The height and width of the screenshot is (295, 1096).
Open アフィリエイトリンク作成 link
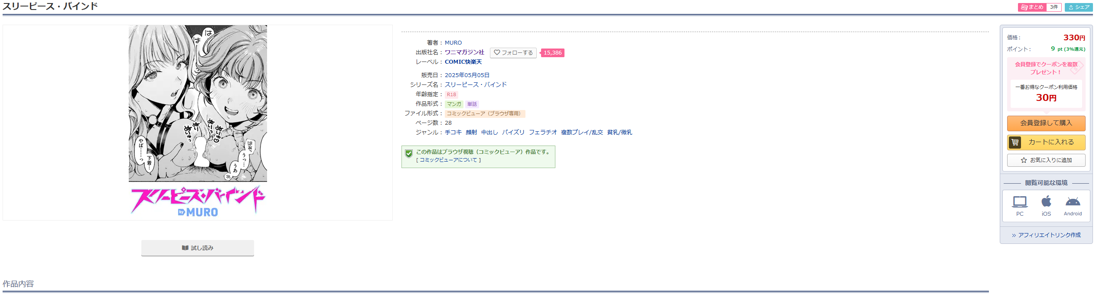tap(1049, 235)
